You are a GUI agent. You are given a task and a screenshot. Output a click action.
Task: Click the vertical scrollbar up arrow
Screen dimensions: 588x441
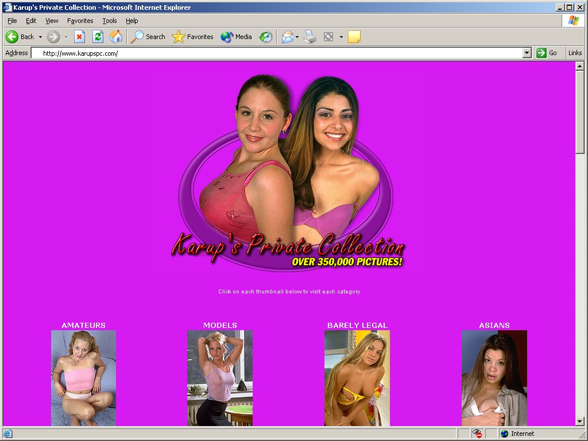pos(579,66)
